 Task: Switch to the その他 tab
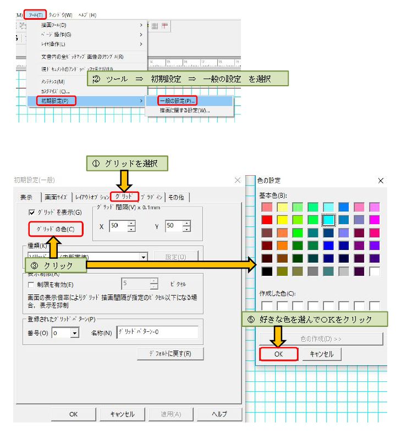tap(176, 197)
